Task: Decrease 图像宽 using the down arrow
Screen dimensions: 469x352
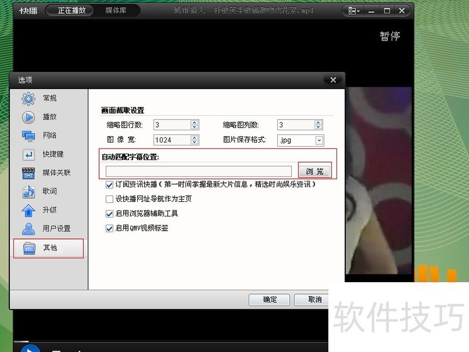Action: coord(193,142)
